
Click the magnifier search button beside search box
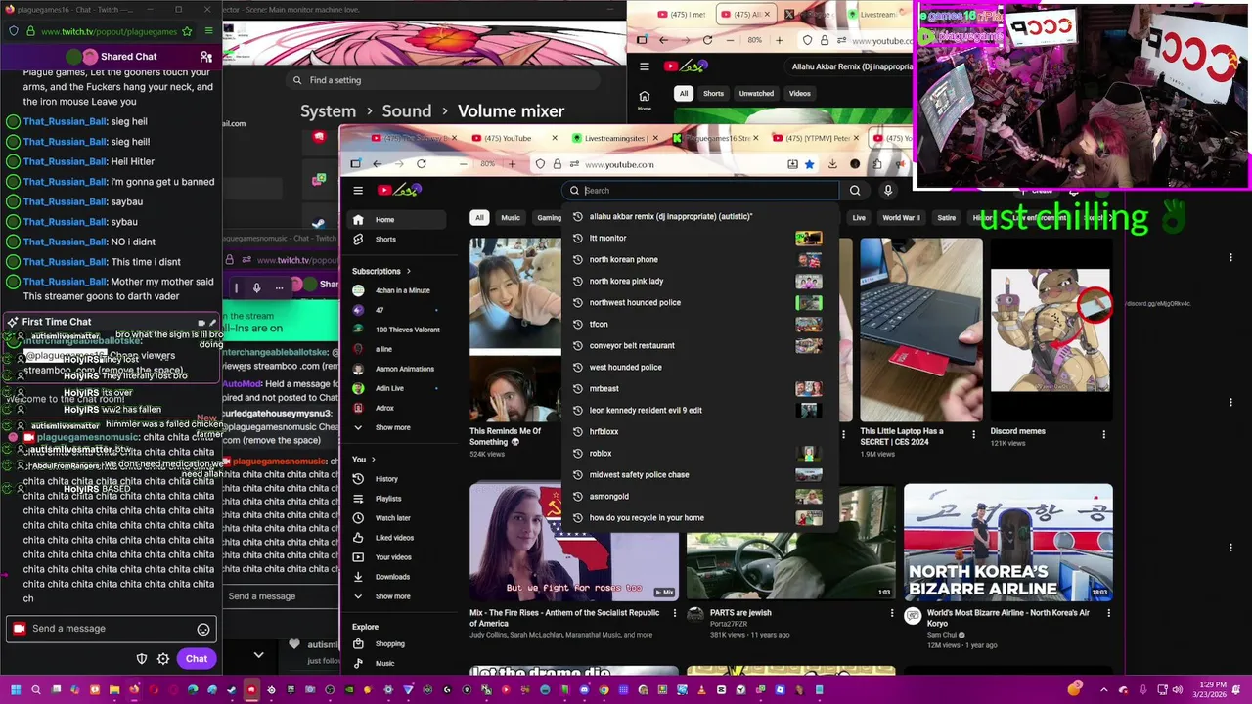pyautogui.click(x=855, y=191)
